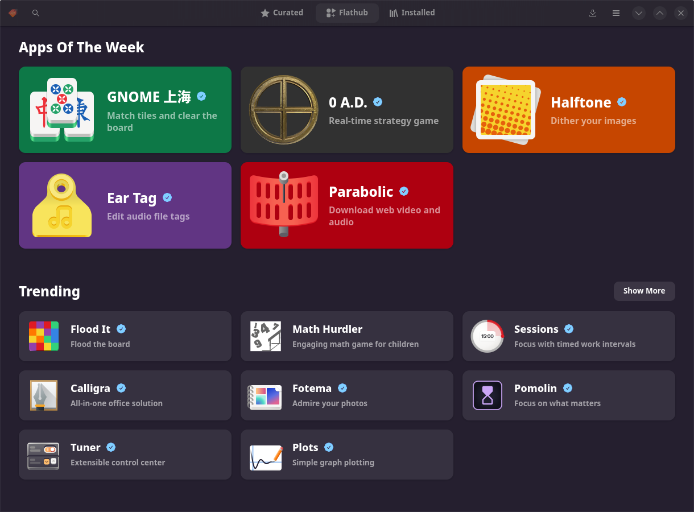
Task: Click the Halftone dithered image icon
Action: click(x=506, y=109)
